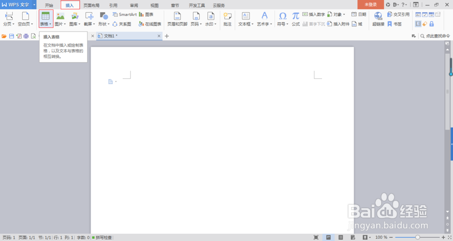The width and height of the screenshot is (453, 241).
Task: Switch to page layout view
Action: [328, 237]
